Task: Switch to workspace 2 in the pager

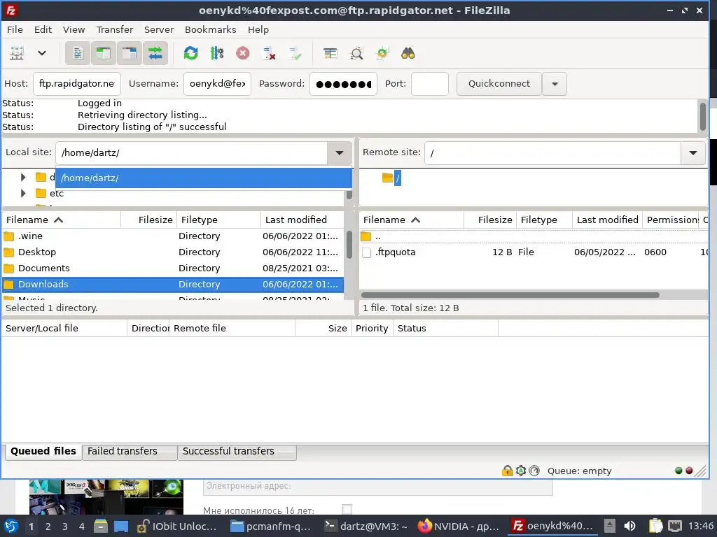Action: (x=48, y=527)
